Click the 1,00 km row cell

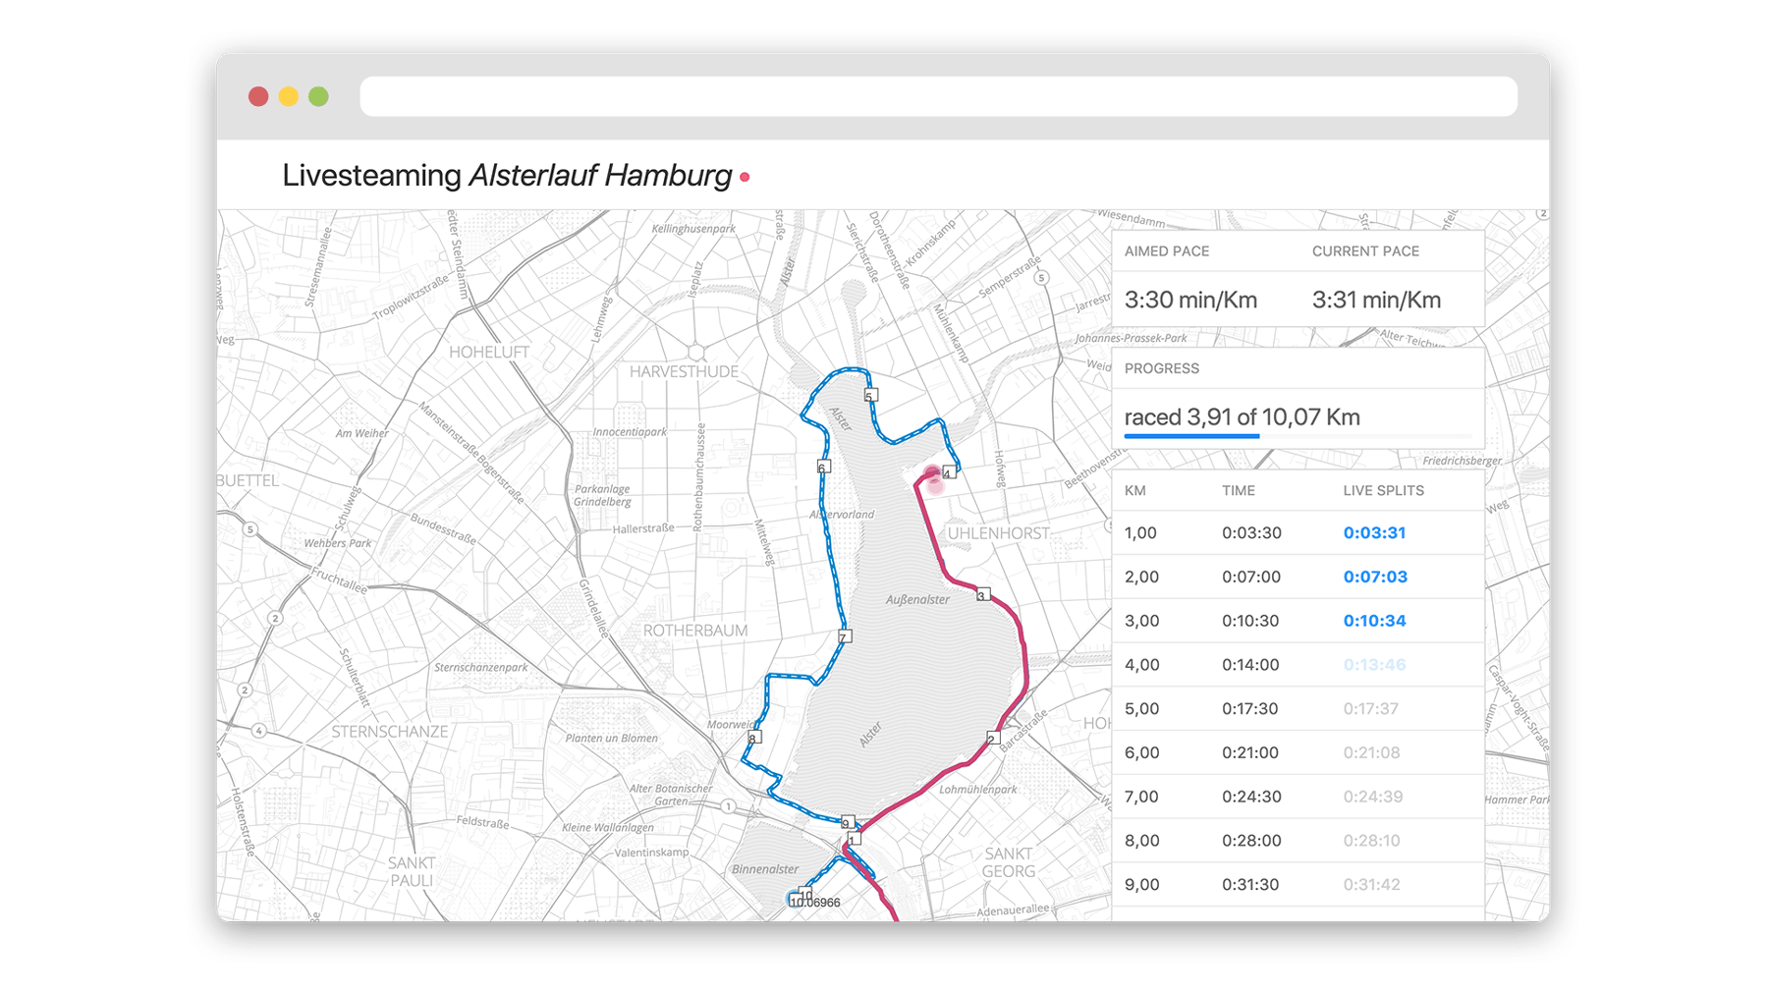1140,532
